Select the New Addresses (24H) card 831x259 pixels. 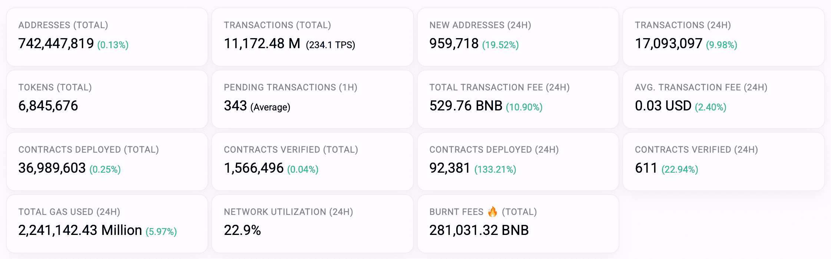518,37
